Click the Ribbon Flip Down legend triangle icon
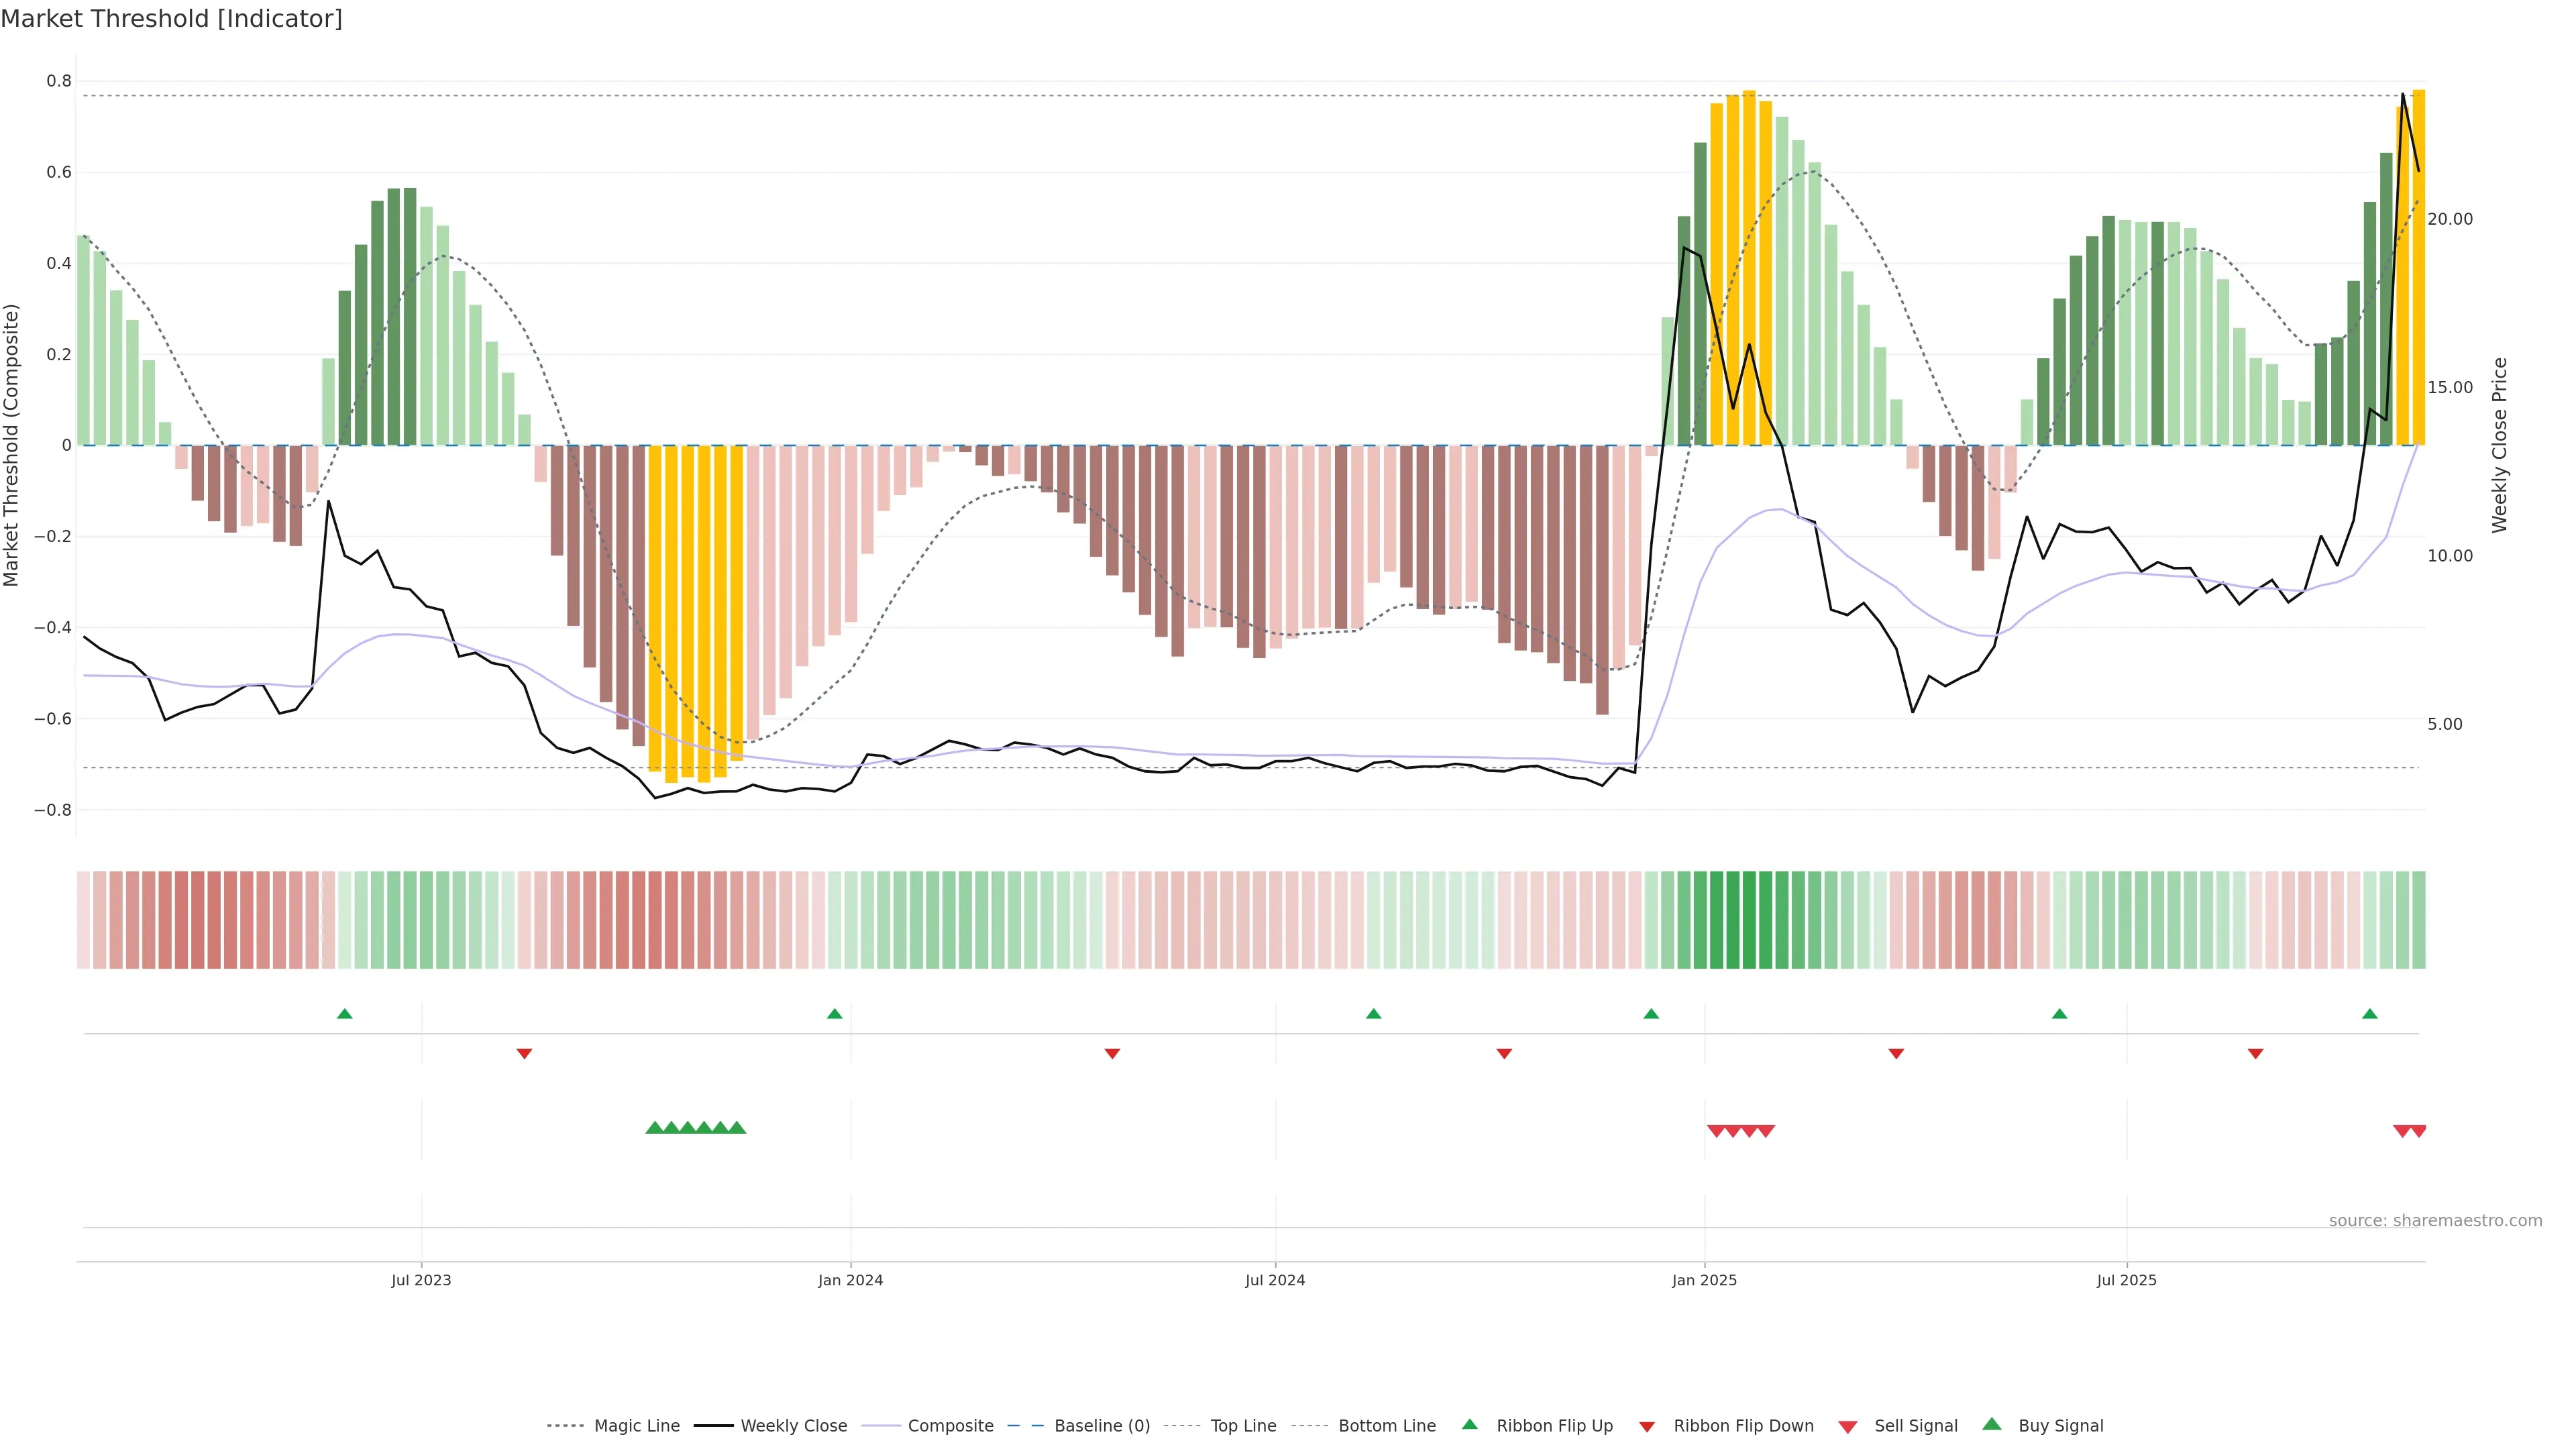This screenshot has height=1449, width=2576. coord(1647,1427)
